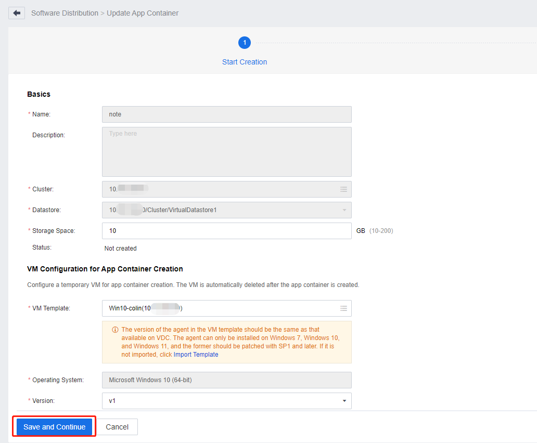Go to Software Distribution breadcrumb

(x=65, y=13)
